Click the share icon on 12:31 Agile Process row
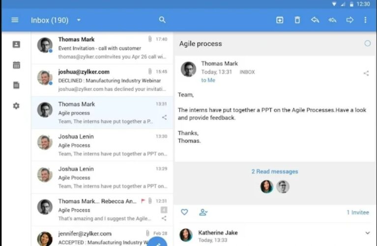The image size is (377, 246). (164, 218)
